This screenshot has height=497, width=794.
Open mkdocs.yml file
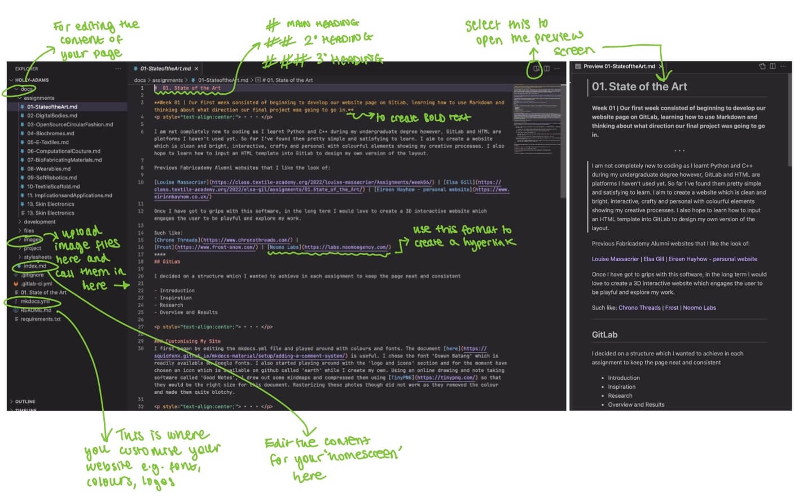[x=35, y=301]
